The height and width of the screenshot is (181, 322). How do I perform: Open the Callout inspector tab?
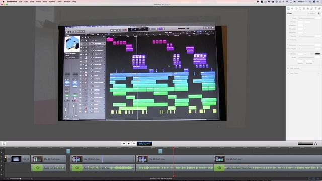coord(304,9)
